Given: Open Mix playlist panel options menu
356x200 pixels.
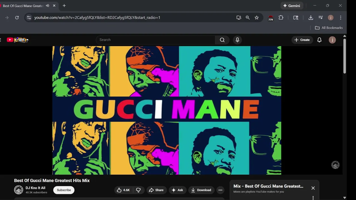Looking at the screenshot, I should pyautogui.click(x=313, y=198).
